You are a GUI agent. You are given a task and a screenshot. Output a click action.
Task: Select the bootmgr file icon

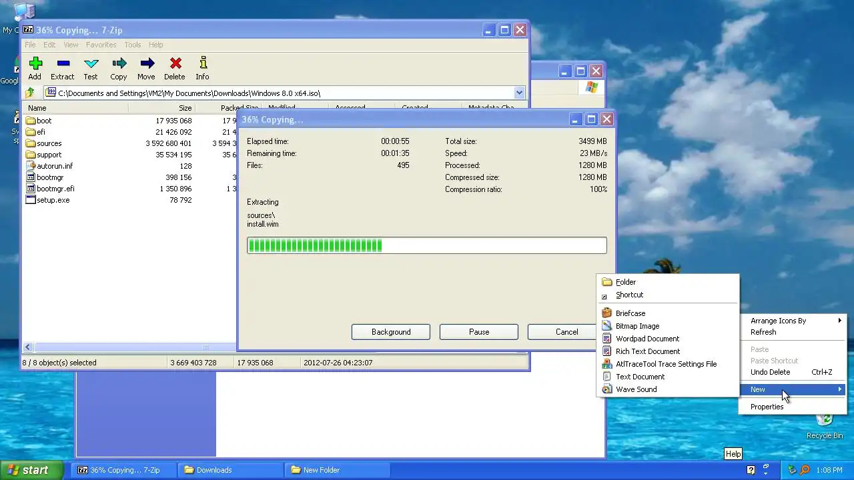tap(31, 177)
